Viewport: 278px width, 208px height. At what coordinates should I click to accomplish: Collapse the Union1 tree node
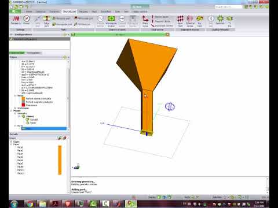pos(19,116)
